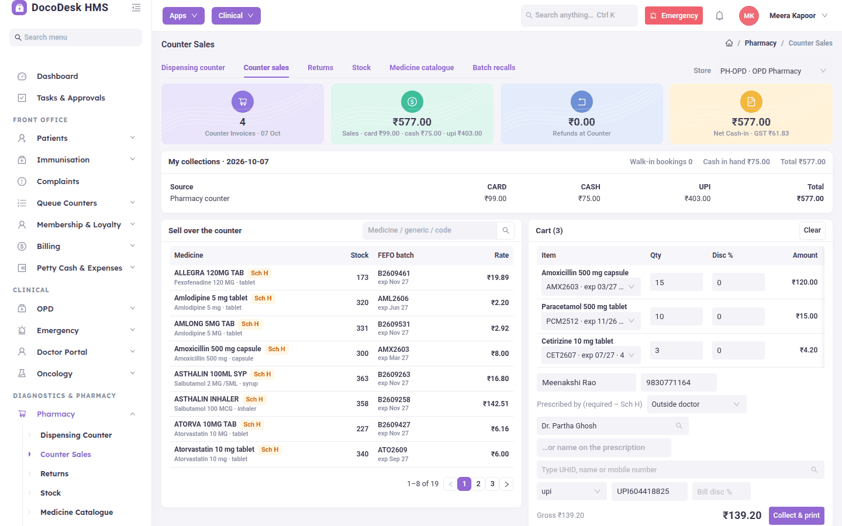This screenshot has width=842, height=526.
Task: Open the Clinical dropdown
Action: 236,16
